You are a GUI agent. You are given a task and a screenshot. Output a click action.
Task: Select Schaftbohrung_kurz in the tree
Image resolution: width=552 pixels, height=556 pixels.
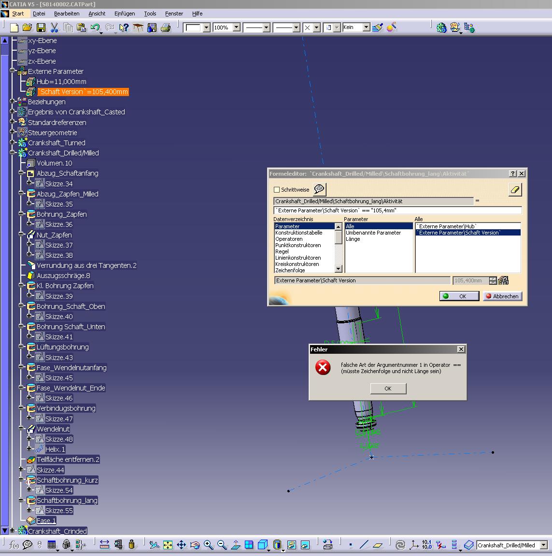67,480
